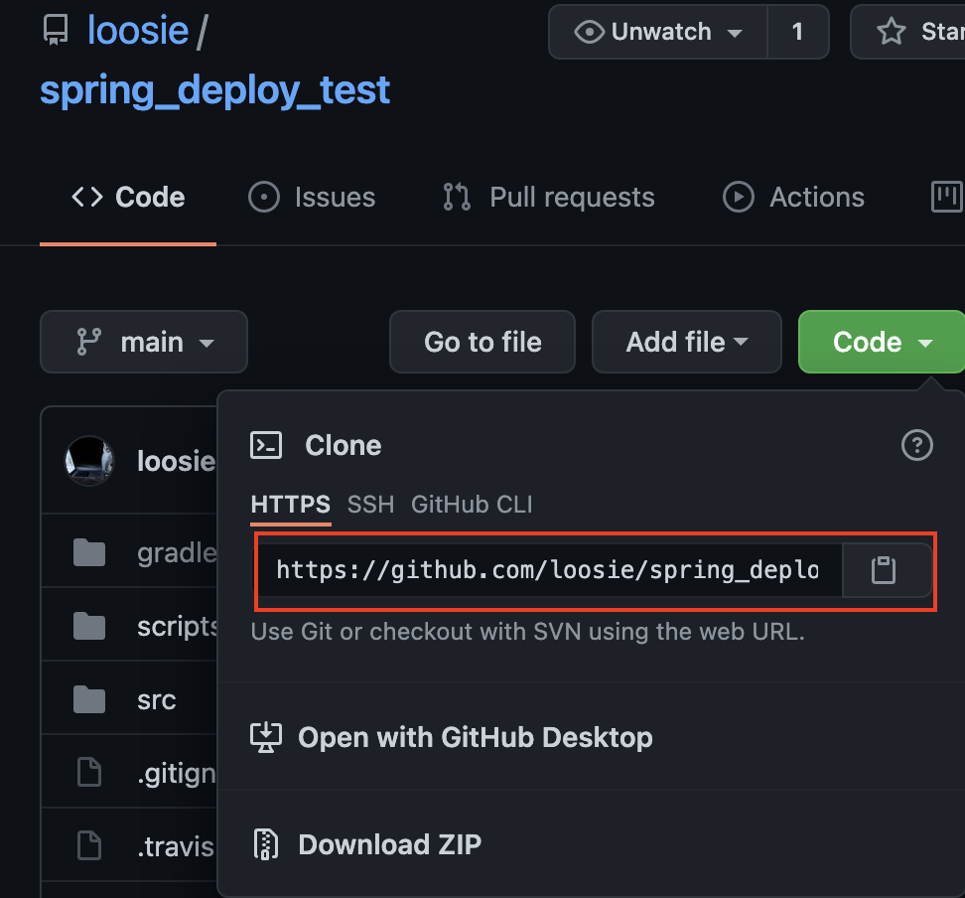Open the .travis file

[x=176, y=846]
